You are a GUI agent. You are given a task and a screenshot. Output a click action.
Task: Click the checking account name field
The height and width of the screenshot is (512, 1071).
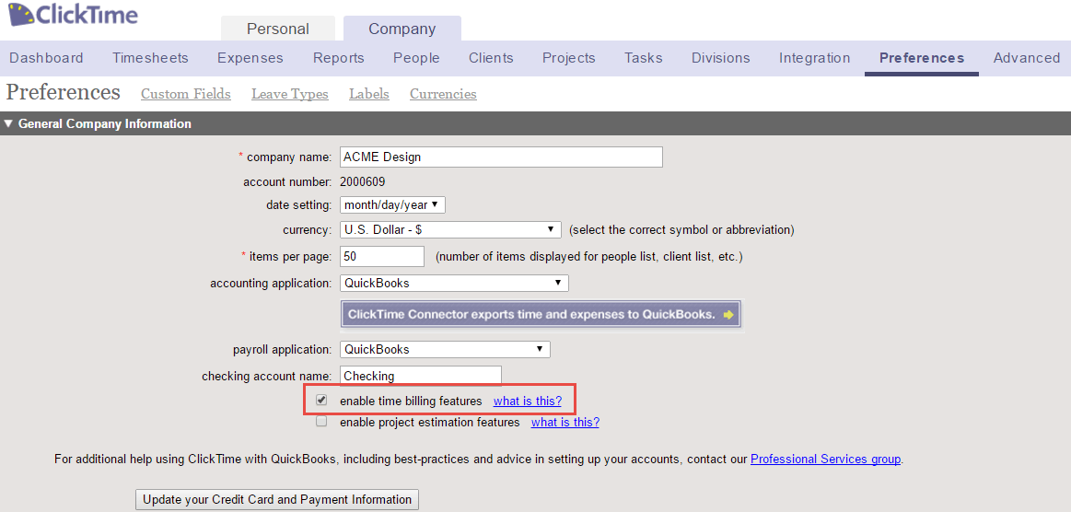420,376
